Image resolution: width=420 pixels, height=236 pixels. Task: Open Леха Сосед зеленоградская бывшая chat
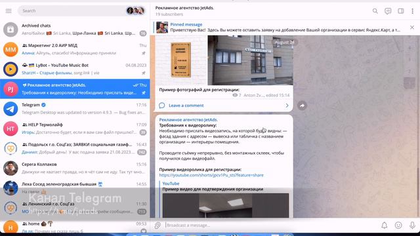point(75,188)
